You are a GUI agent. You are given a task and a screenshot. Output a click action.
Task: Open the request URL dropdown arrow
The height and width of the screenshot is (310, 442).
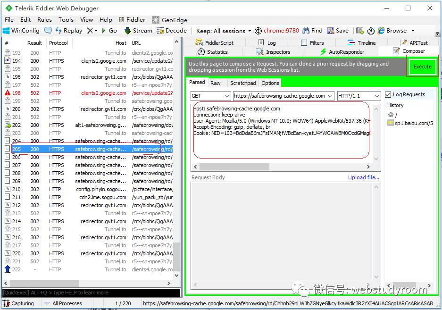pos(330,96)
